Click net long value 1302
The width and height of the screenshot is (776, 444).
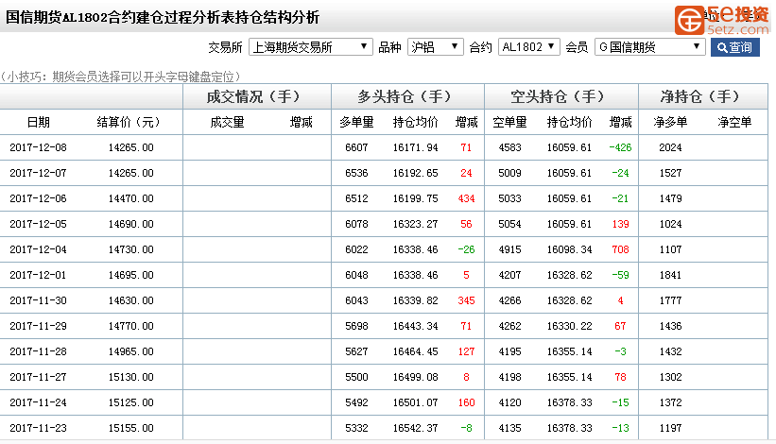pos(670,377)
